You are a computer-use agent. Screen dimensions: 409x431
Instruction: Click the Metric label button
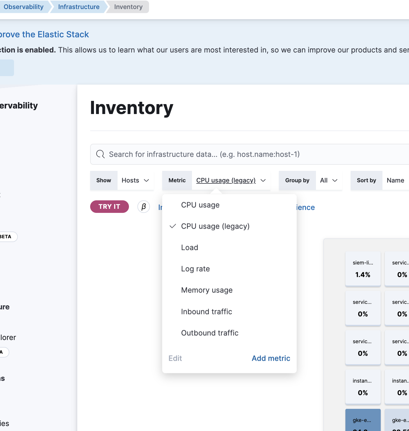(x=177, y=181)
